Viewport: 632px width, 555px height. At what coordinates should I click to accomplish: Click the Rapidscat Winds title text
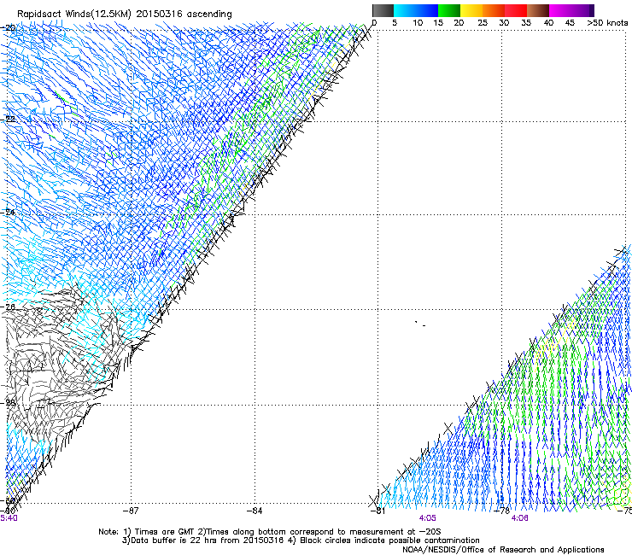[x=125, y=15]
